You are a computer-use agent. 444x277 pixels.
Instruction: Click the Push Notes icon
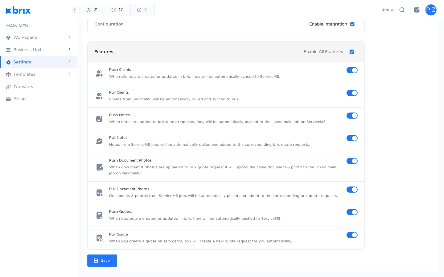(x=99, y=119)
